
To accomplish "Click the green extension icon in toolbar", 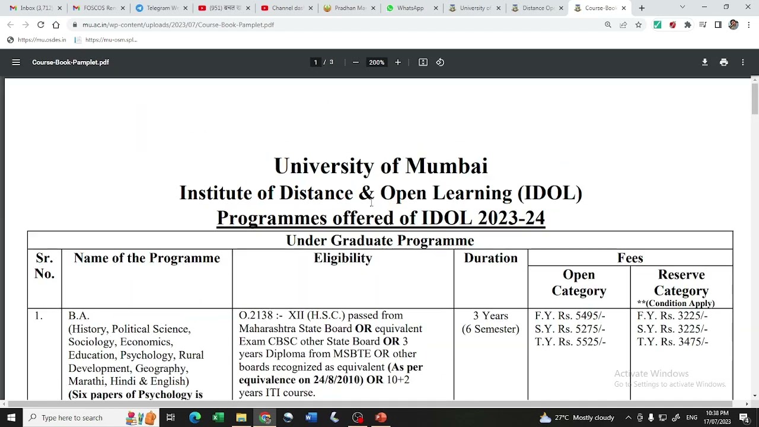I will (657, 25).
